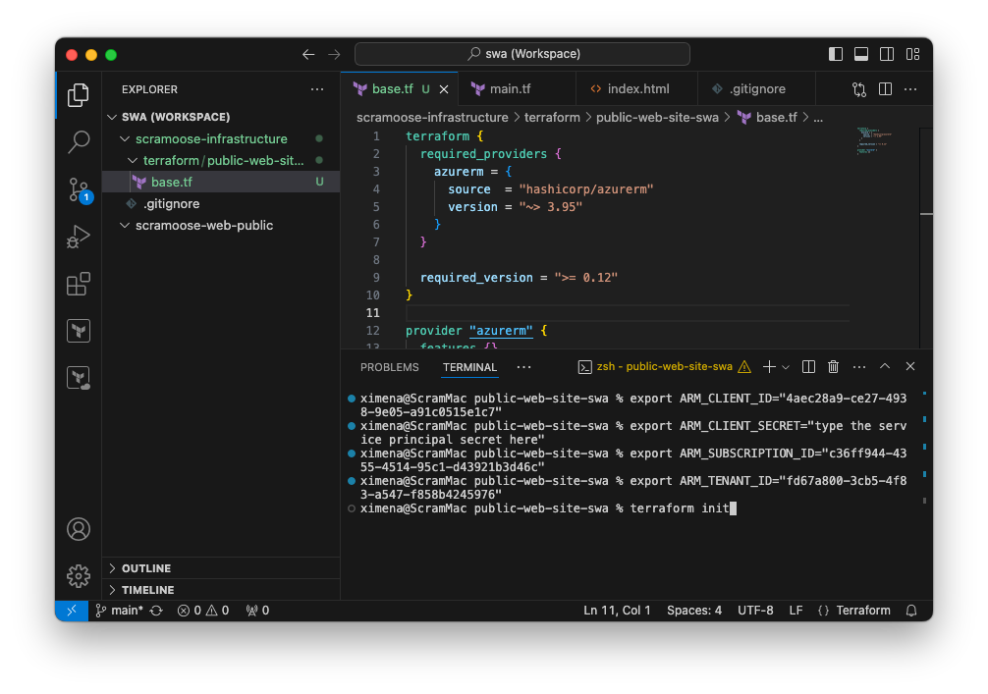Open errors and warnings count
Viewport: 988px width, 694px height.
tap(203, 611)
